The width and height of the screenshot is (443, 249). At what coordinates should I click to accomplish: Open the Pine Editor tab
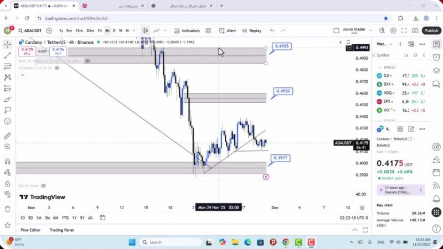point(31,230)
